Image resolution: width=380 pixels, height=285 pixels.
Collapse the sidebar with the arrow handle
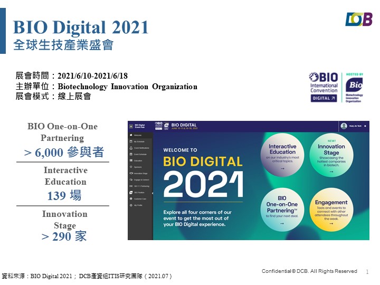pos(153,194)
